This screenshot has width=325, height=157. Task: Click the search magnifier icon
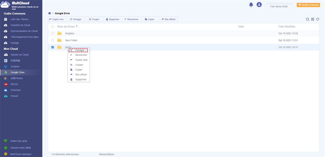tap(308, 19)
